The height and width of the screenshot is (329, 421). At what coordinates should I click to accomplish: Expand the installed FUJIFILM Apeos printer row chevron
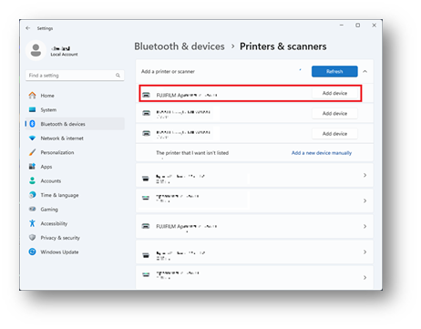click(x=365, y=226)
